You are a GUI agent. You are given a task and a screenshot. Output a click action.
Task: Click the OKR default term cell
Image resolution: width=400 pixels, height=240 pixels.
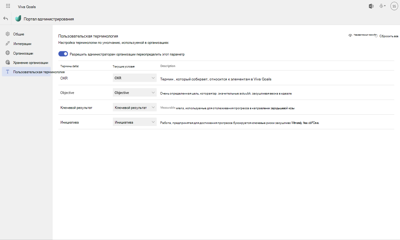tap(64, 78)
